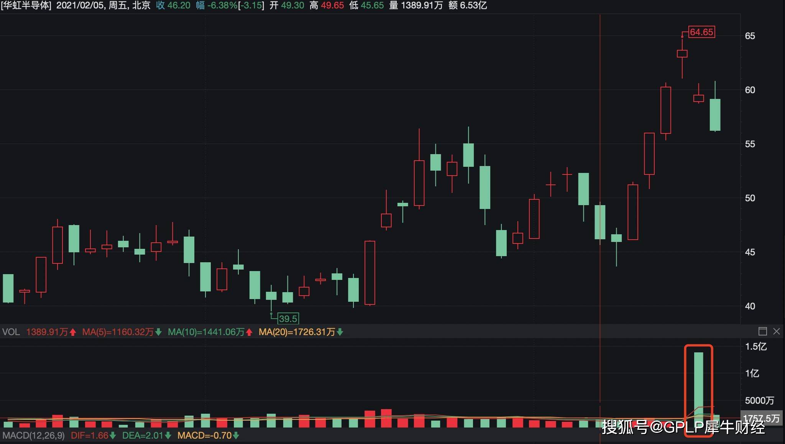Click the green arrow next to MACD=-0.70

pyautogui.click(x=236, y=436)
